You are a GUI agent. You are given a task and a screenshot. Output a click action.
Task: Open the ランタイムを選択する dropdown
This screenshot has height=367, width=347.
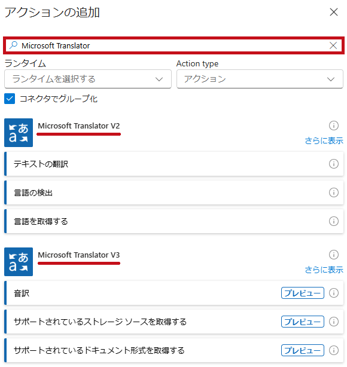coord(88,79)
